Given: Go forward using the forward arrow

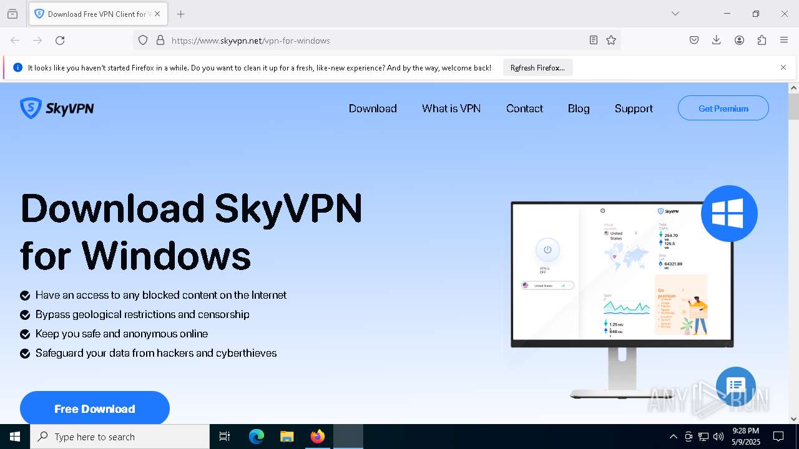Looking at the screenshot, I should tap(37, 40).
